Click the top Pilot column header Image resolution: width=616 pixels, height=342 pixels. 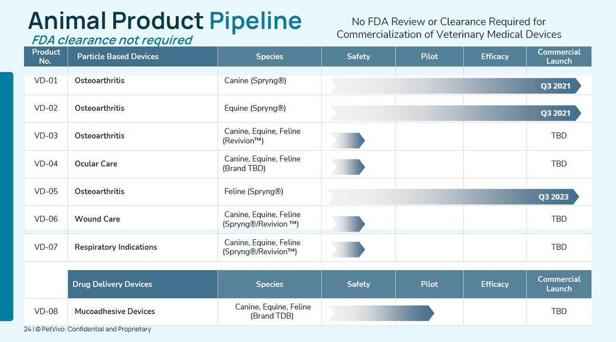pos(429,56)
